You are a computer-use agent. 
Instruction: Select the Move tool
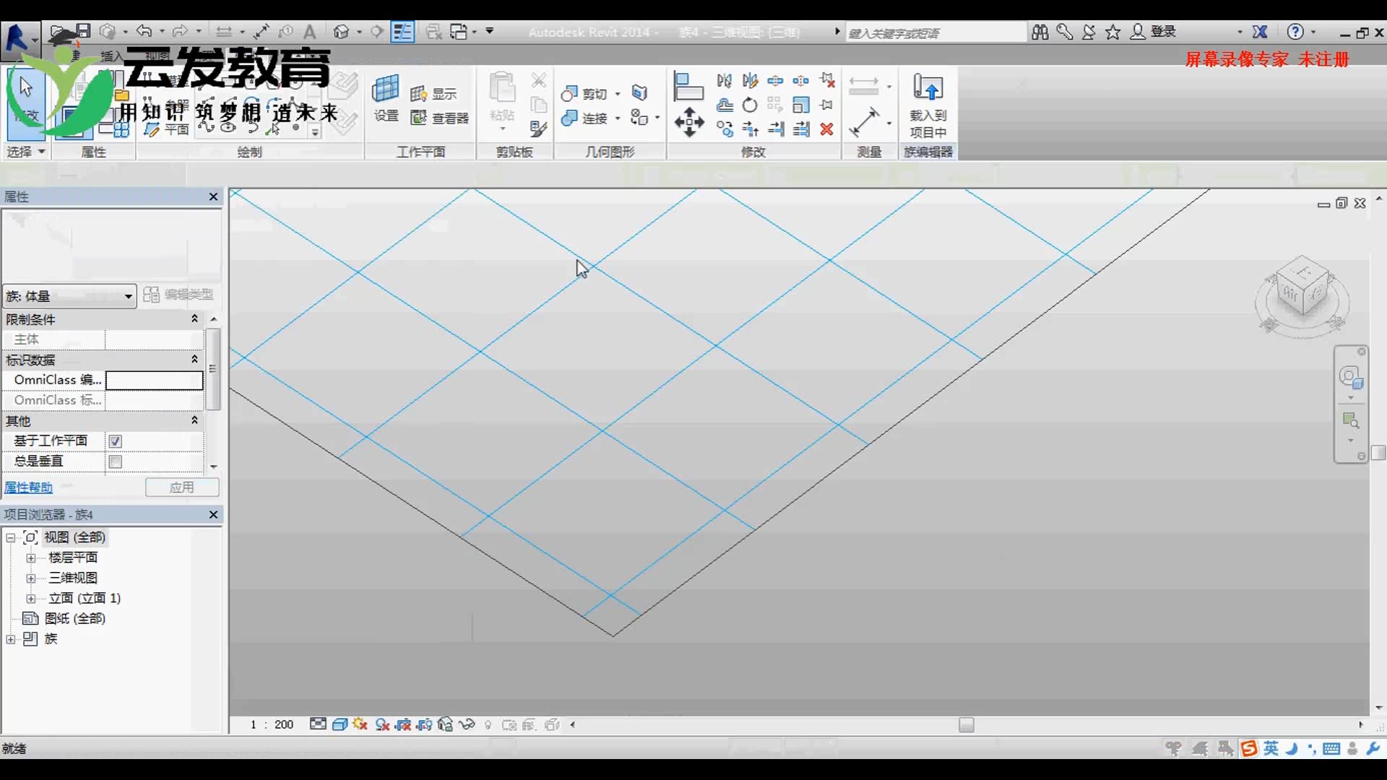(689, 122)
